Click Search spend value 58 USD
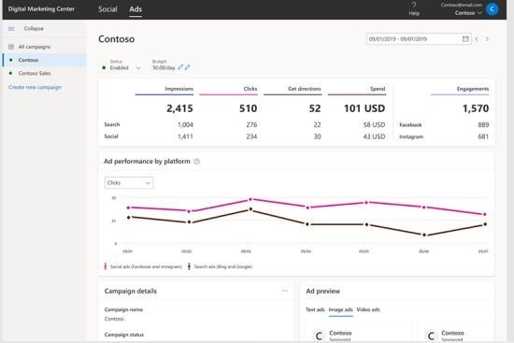The image size is (514, 343). point(374,125)
